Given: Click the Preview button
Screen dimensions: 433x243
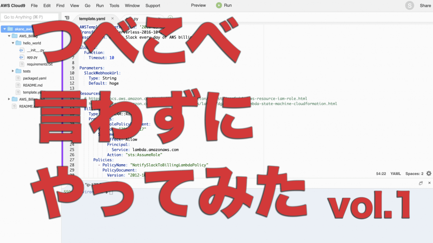Looking at the screenshot, I should [x=198, y=5].
